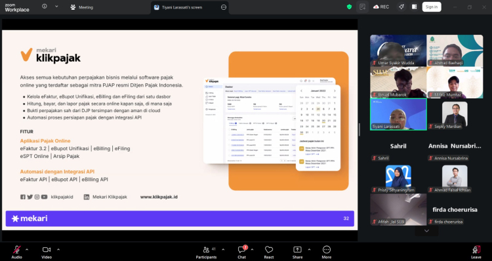Click the Facebook icon on the slide
This screenshot has width=492, height=261.
(23, 197)
